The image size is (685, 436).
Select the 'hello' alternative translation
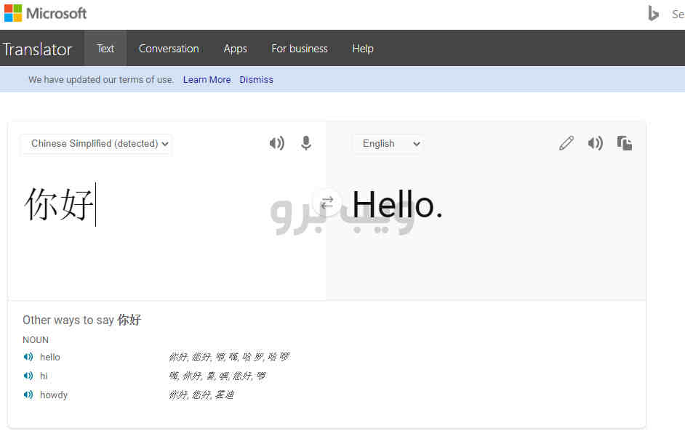(49, 357)
